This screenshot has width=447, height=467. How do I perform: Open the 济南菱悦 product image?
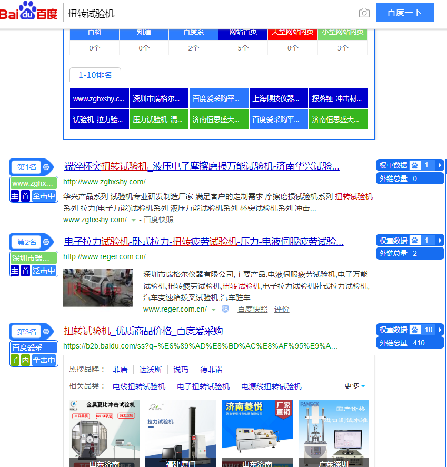coord(257,433)
